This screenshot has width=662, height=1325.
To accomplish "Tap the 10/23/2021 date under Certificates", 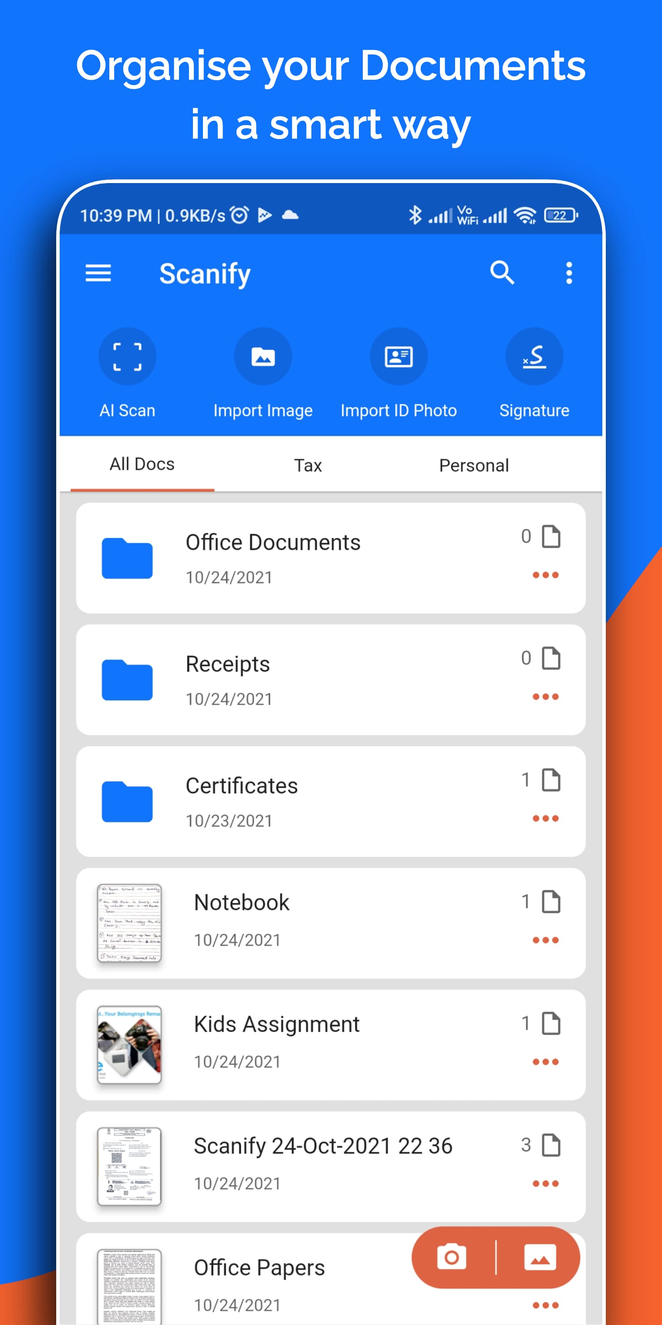I will click(x=229, y=821).
